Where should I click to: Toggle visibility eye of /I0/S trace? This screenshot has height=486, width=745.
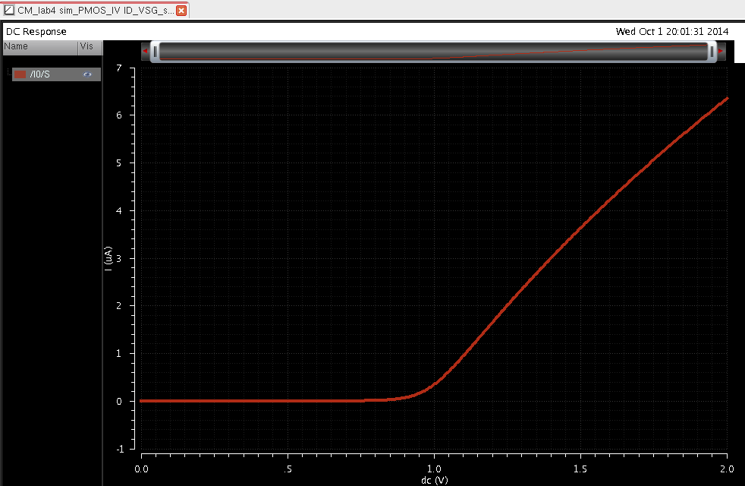[87, 74]
